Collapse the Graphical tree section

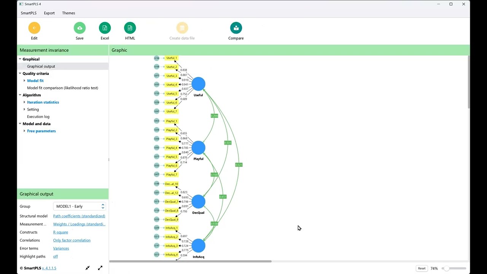20,59
